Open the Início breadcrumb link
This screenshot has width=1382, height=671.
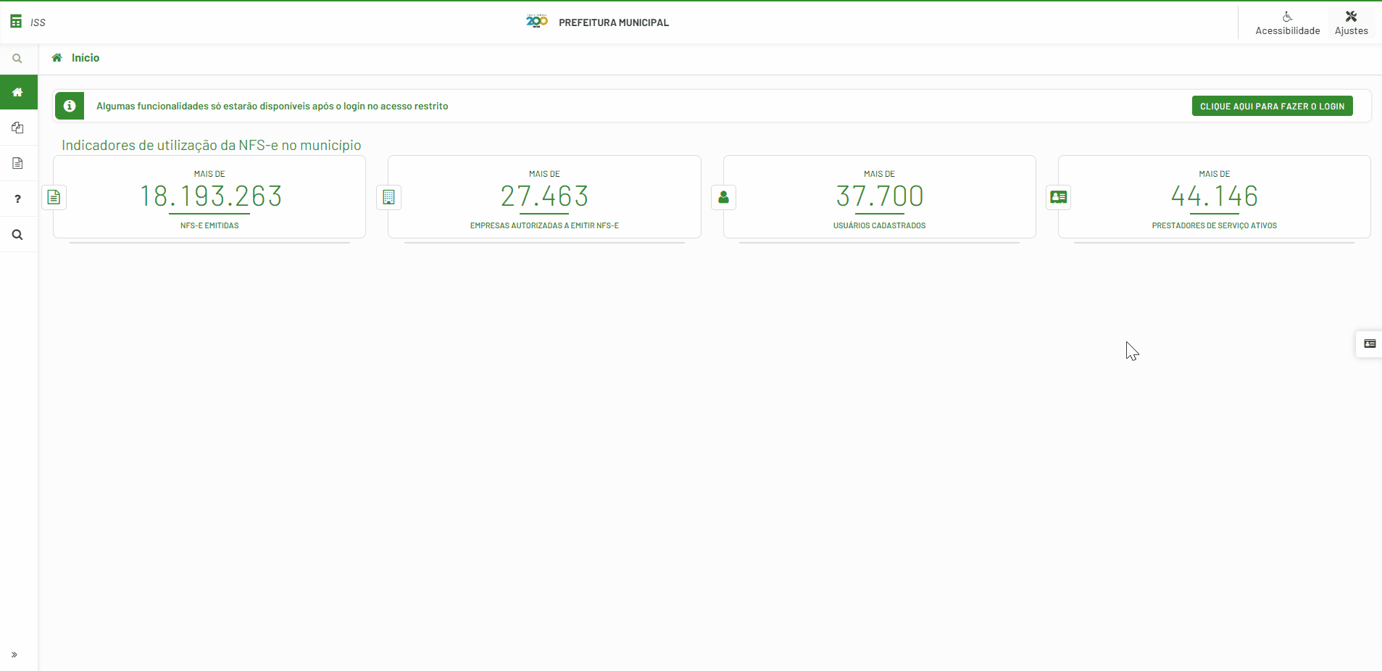coord(85,58)
